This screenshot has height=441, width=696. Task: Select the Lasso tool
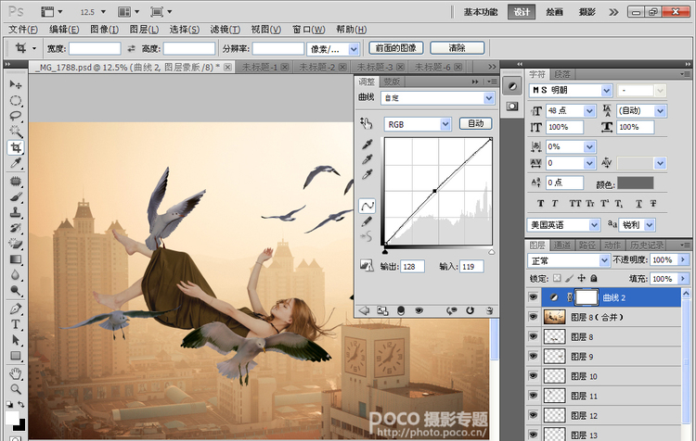(x=16, y=116)
